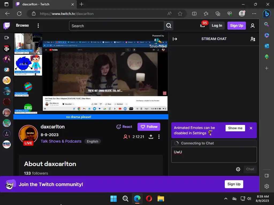Click Edge sidebar search icon
274x205 pixels.
(267, 24)
